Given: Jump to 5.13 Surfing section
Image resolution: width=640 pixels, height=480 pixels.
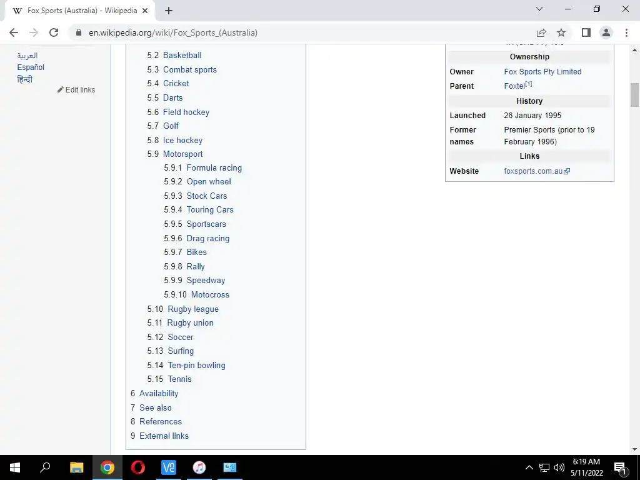Looking at the screenshot, I should 181,351.
